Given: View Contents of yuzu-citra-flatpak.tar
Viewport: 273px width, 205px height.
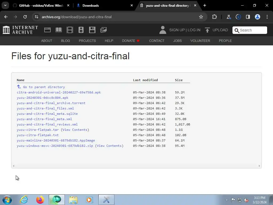Looking at the screenshot, I should (x=75, y=130).
